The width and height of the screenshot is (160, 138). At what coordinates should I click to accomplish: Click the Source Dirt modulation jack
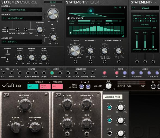[x=20, y=73]
